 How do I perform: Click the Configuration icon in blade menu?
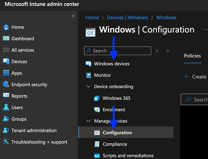tap(97, 132)
